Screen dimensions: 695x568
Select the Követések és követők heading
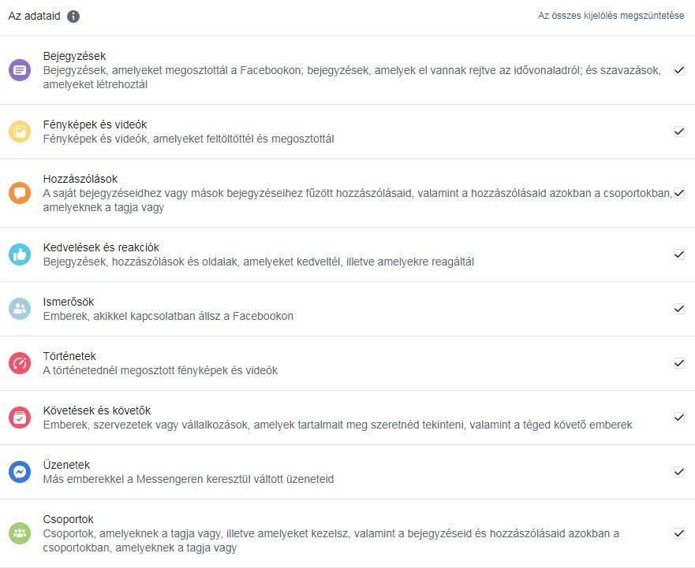[x=97, y=410]
